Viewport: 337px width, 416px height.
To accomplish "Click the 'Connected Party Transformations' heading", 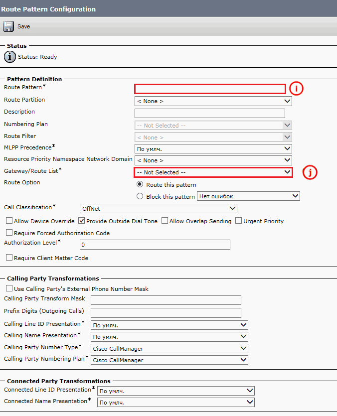I will click(59, 381).
